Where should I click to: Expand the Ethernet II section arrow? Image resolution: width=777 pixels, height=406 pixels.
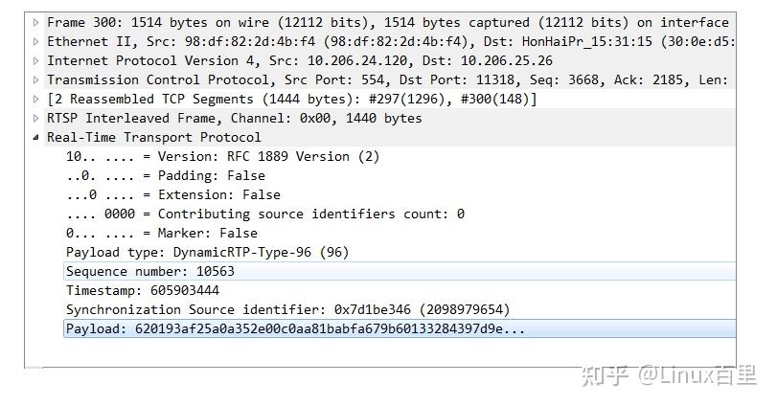tap(36, 41)
